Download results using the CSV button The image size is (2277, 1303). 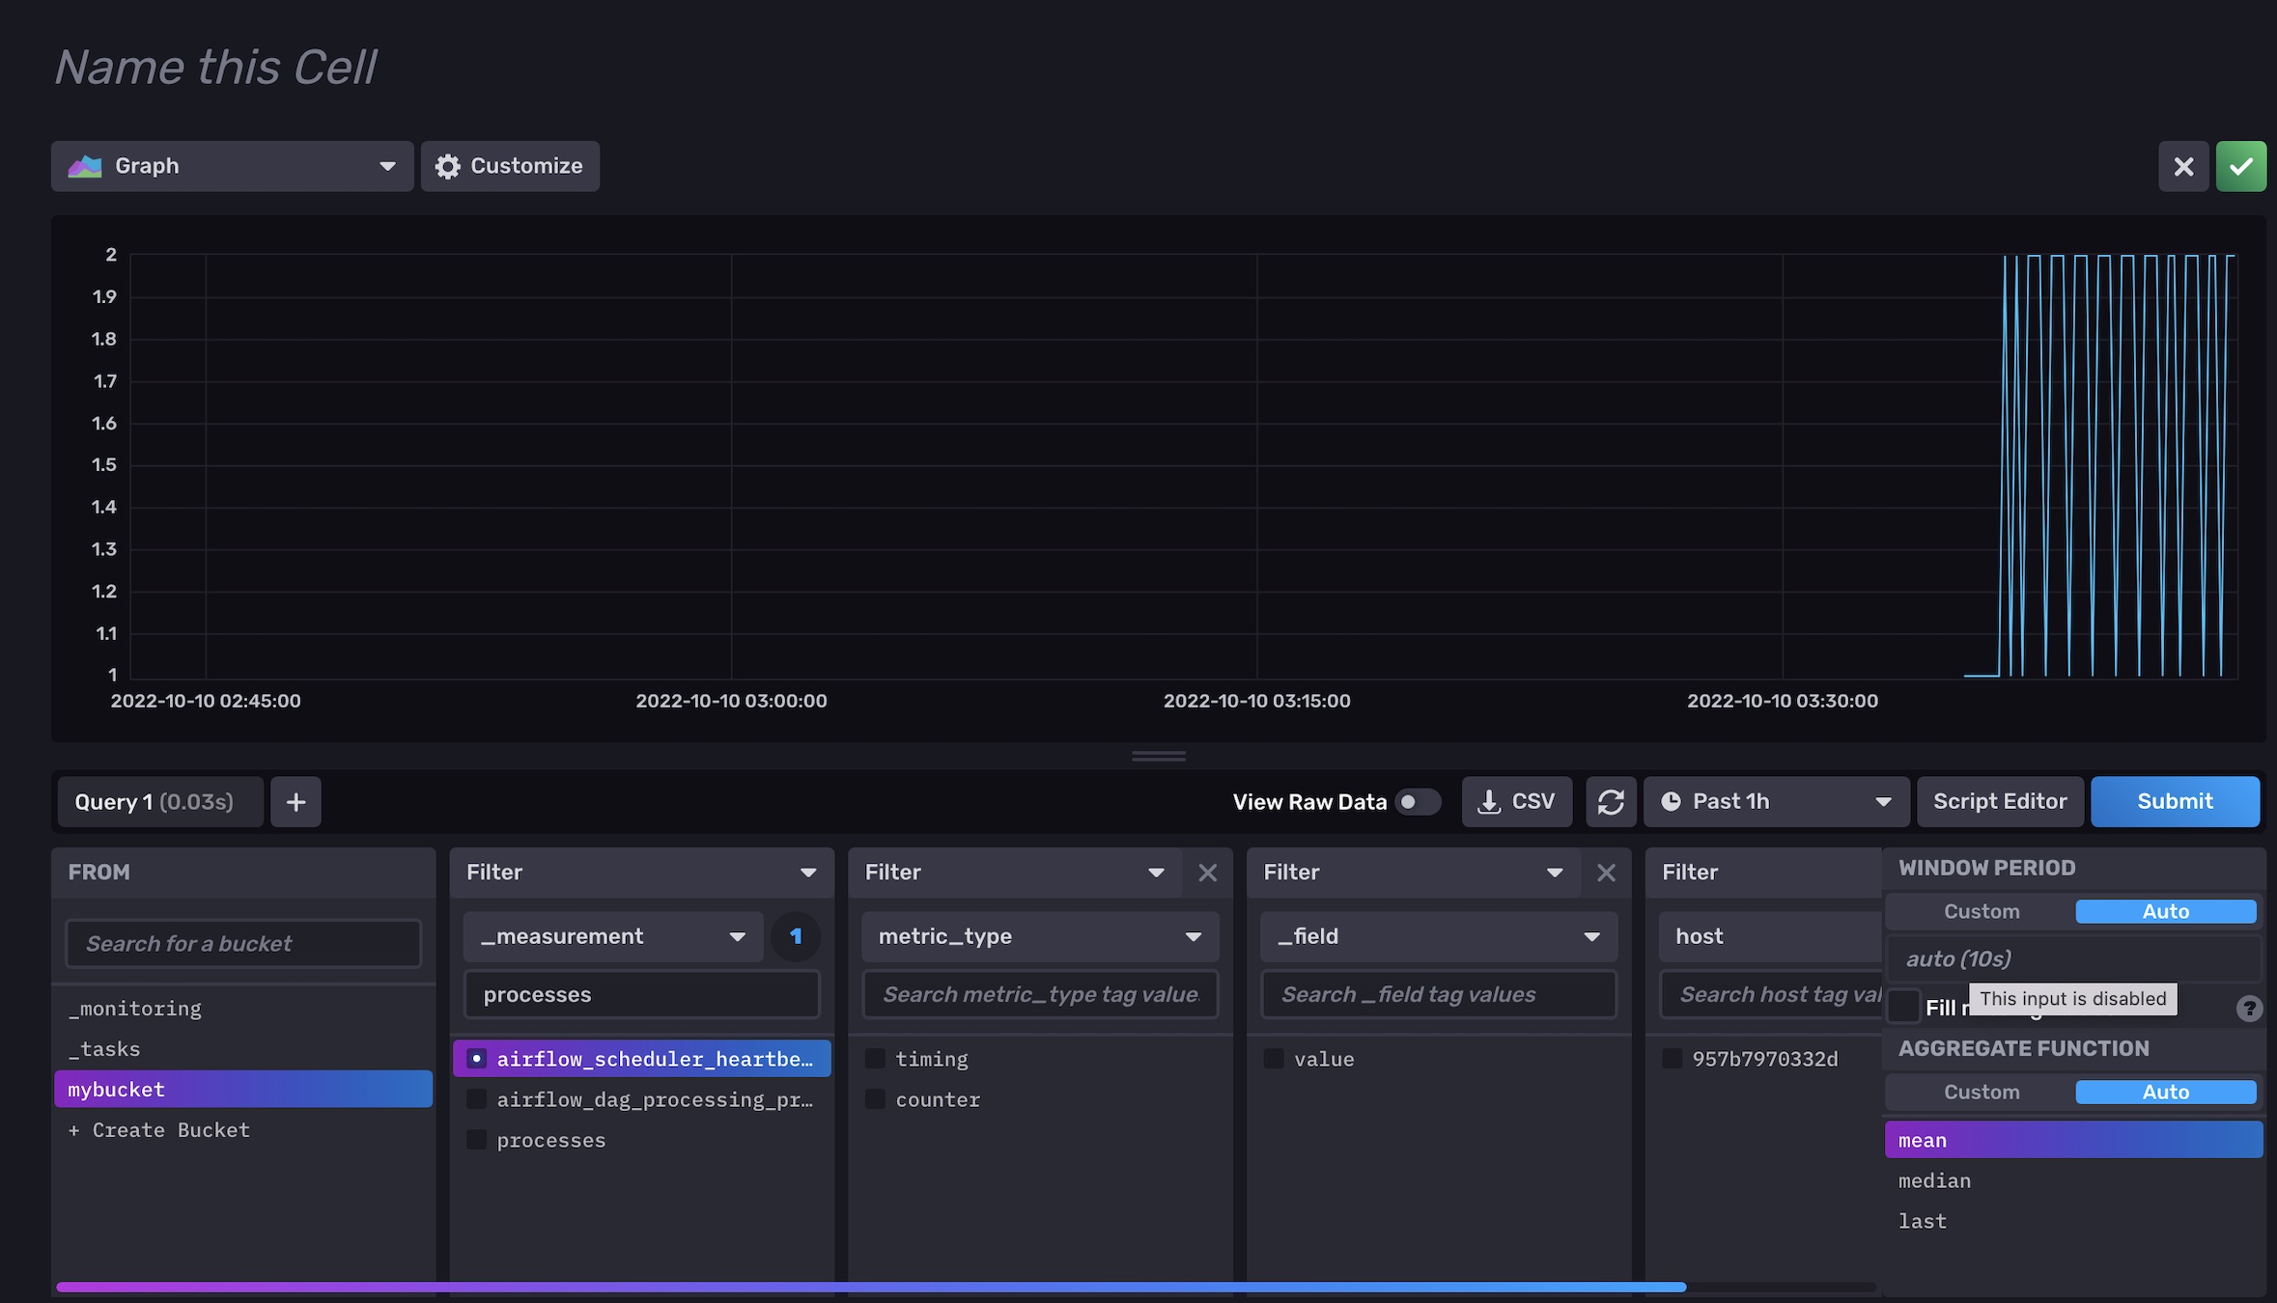[x=1517, y=801]
